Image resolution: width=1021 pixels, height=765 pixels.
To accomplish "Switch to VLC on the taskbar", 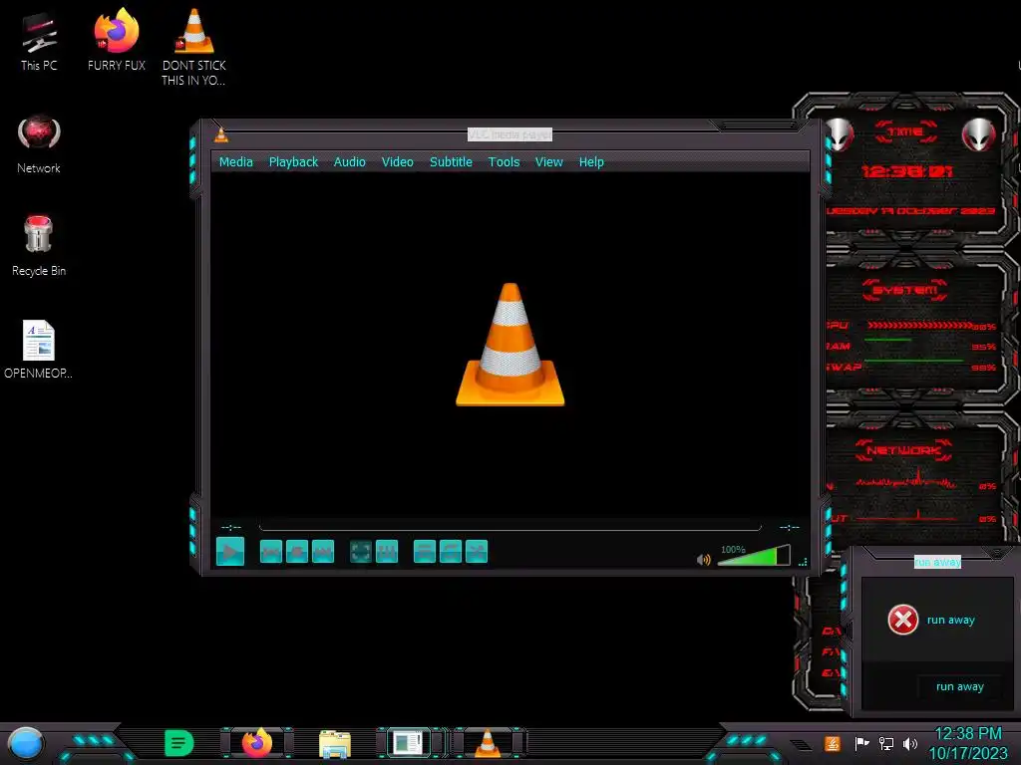I will coord(488,743).
